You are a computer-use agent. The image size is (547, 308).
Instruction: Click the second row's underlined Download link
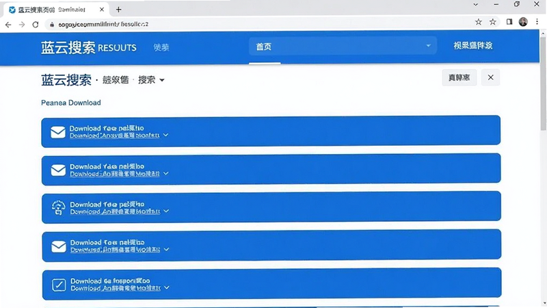(115, 174)
